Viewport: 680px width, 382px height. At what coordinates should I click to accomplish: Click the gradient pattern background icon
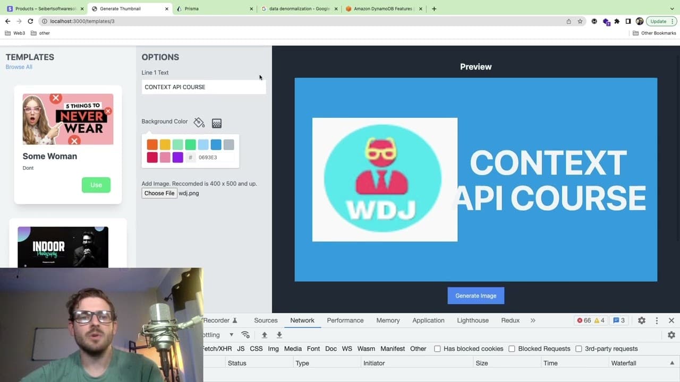pos(216,123)
